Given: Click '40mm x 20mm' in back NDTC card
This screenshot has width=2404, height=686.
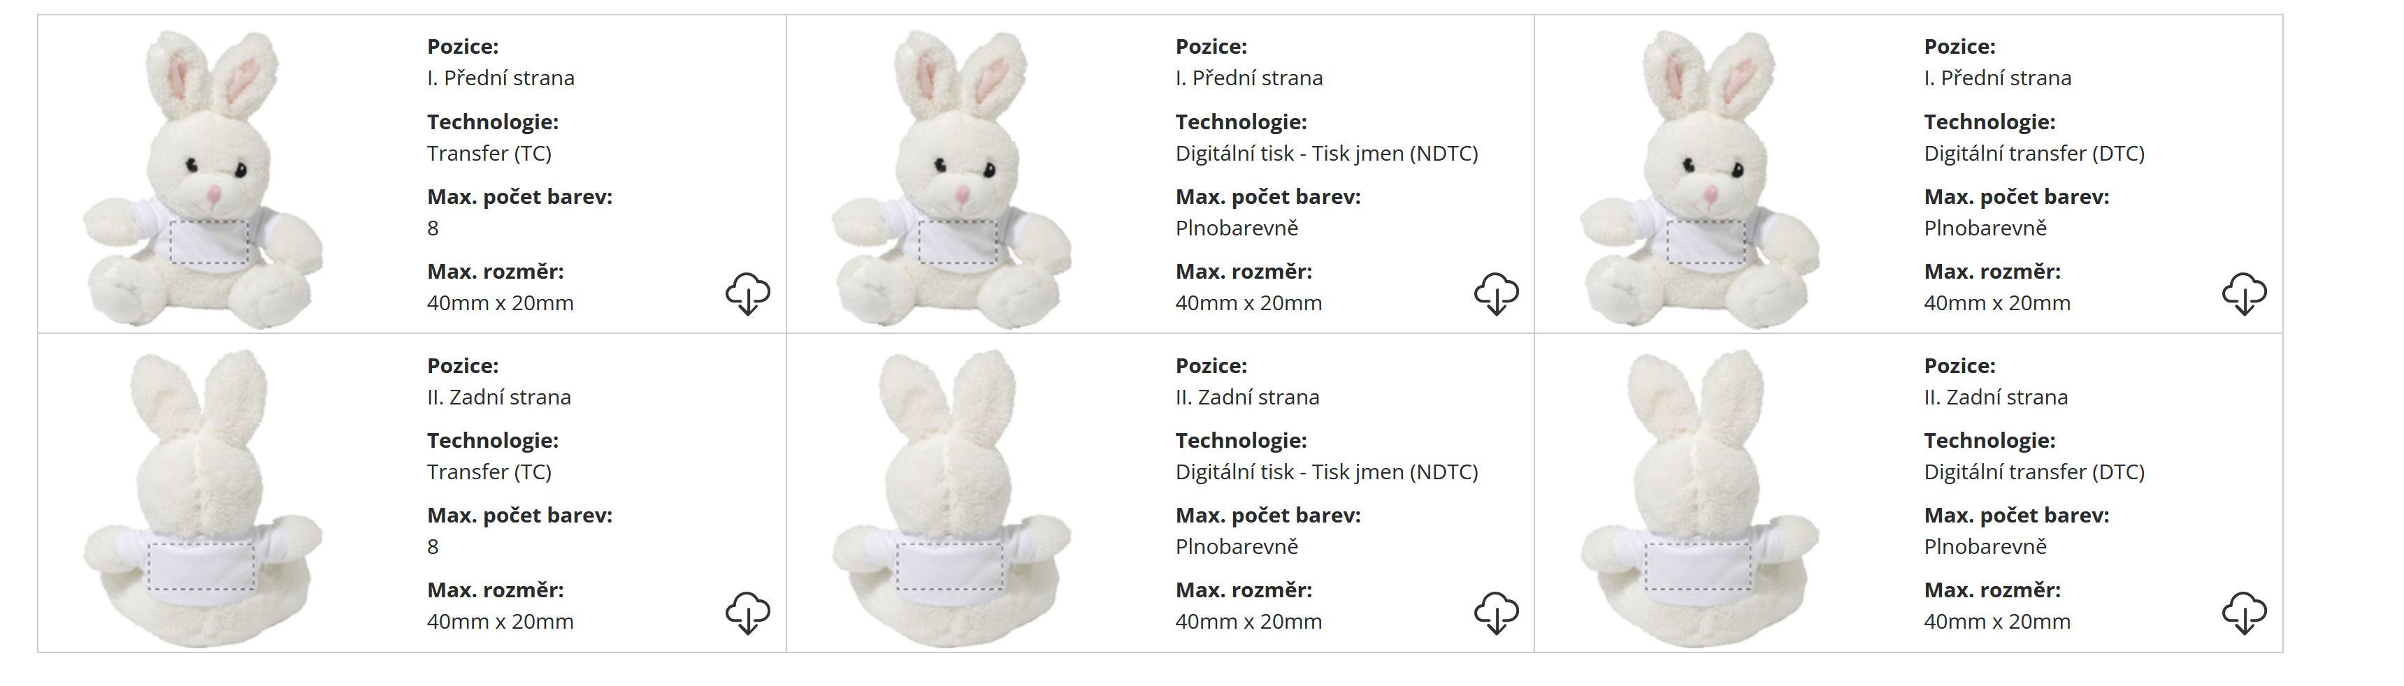Looking at the screenshot, I should click(1248, 622).
